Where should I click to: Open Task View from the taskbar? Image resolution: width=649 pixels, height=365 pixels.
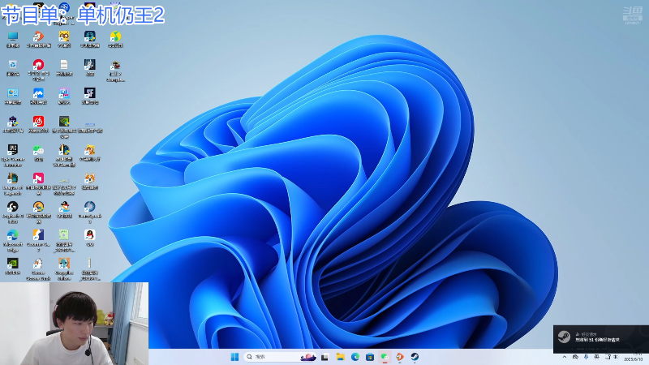[325, 357]
